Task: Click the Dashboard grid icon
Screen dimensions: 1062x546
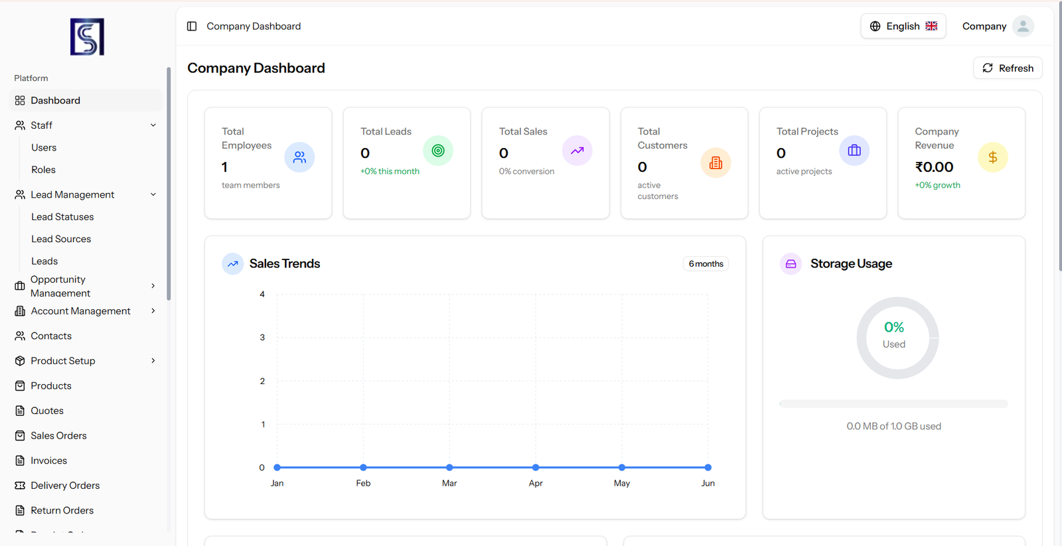Action: pos(20,100)
